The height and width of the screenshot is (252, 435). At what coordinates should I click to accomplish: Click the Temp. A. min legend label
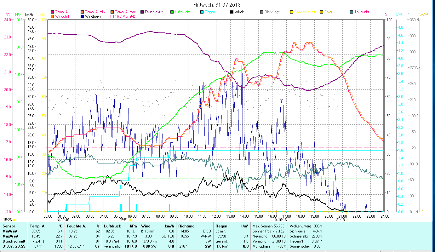[x=94, y=12]
